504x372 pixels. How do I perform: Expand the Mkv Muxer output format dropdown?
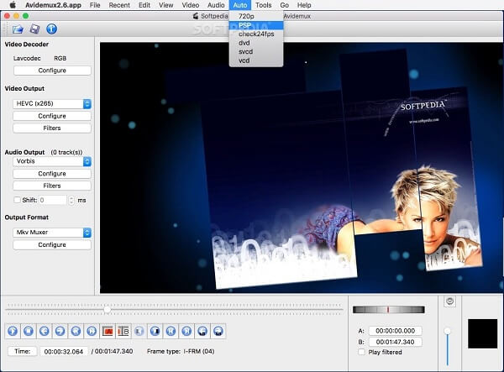(x=52, y=232)
